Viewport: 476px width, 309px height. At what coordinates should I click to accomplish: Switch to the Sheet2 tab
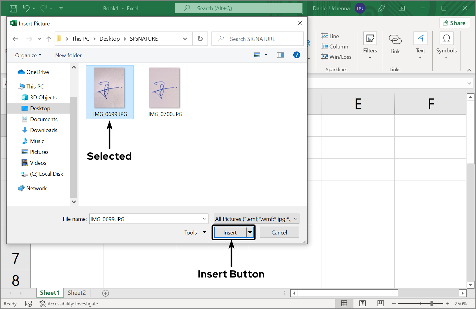click(76, 293)
